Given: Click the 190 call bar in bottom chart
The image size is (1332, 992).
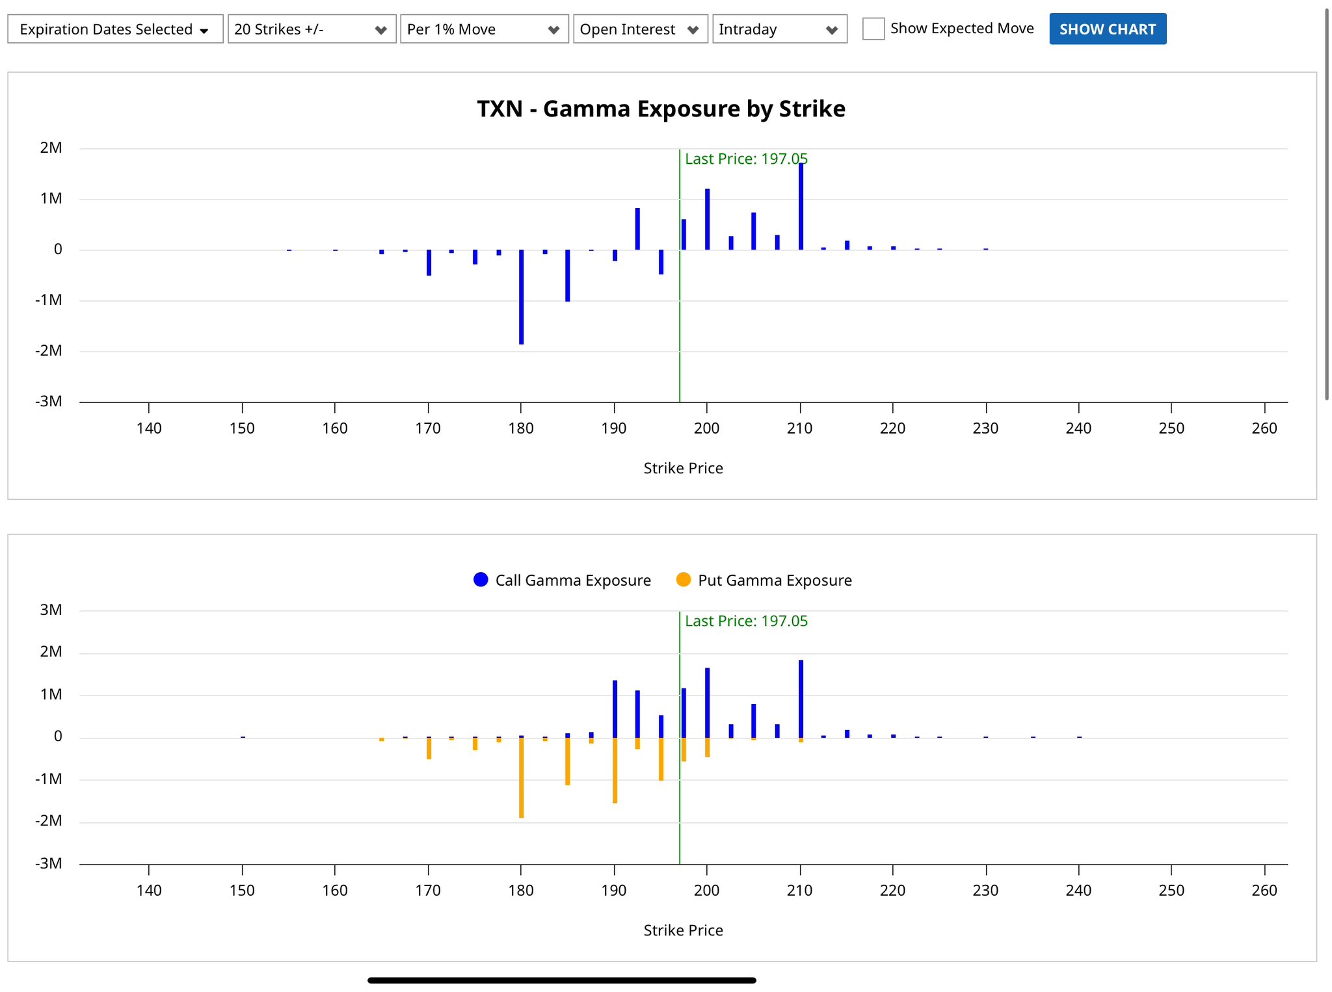Looking at the screenshot, I should pos(615,709).
